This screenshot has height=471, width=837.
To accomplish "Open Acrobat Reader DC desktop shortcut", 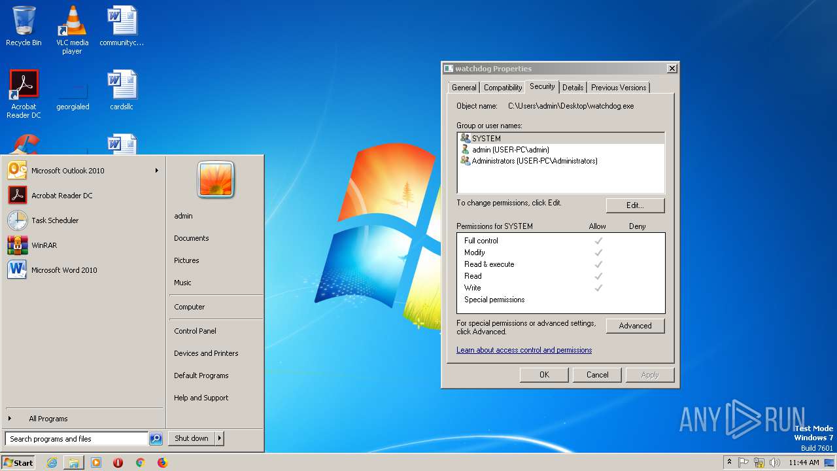I will point(24,94).
